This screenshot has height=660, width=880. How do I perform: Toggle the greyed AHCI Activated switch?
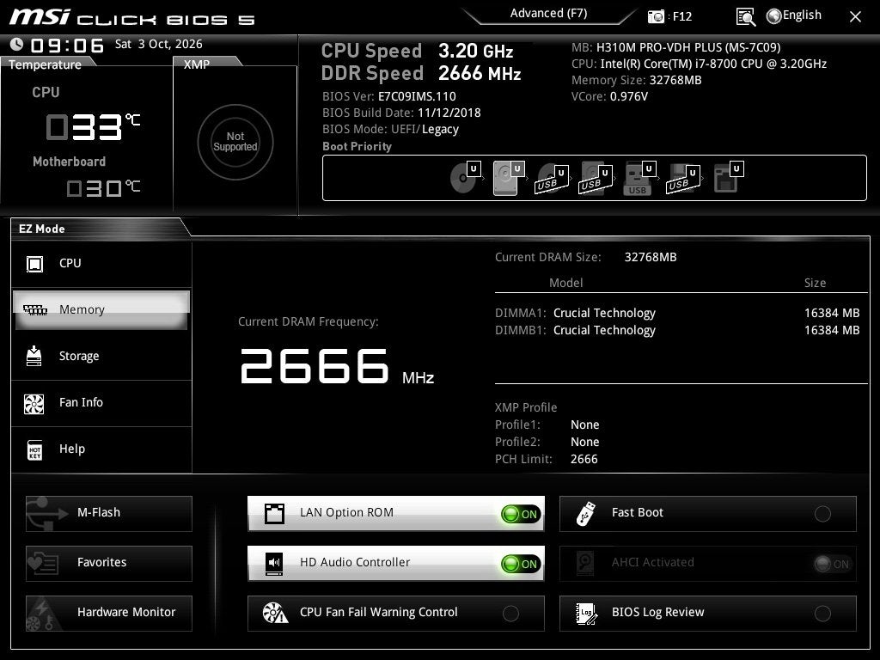833,564
